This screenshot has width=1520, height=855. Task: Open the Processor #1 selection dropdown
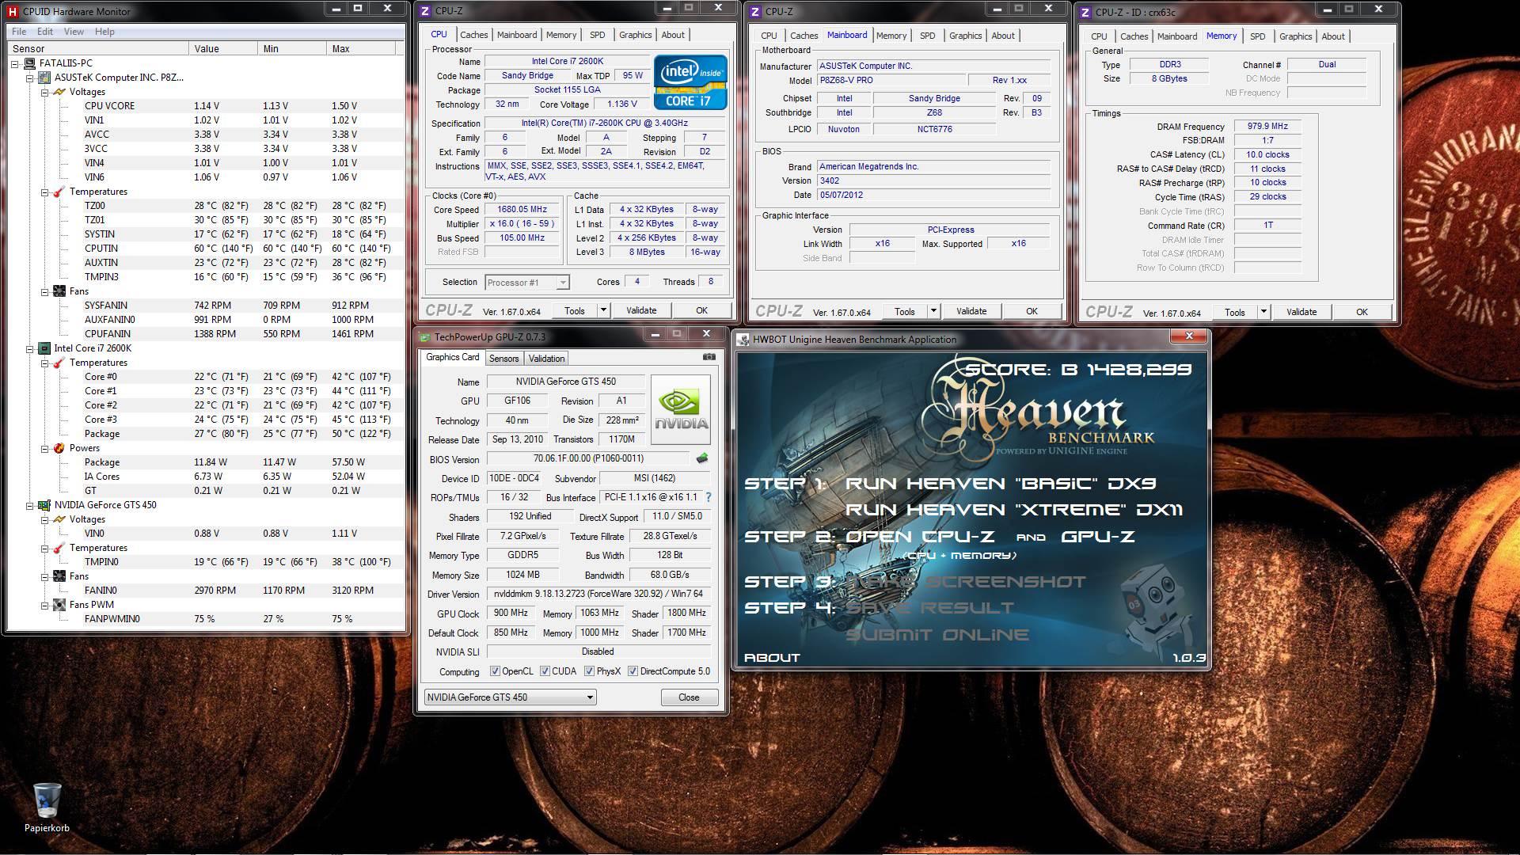(526, 283)
